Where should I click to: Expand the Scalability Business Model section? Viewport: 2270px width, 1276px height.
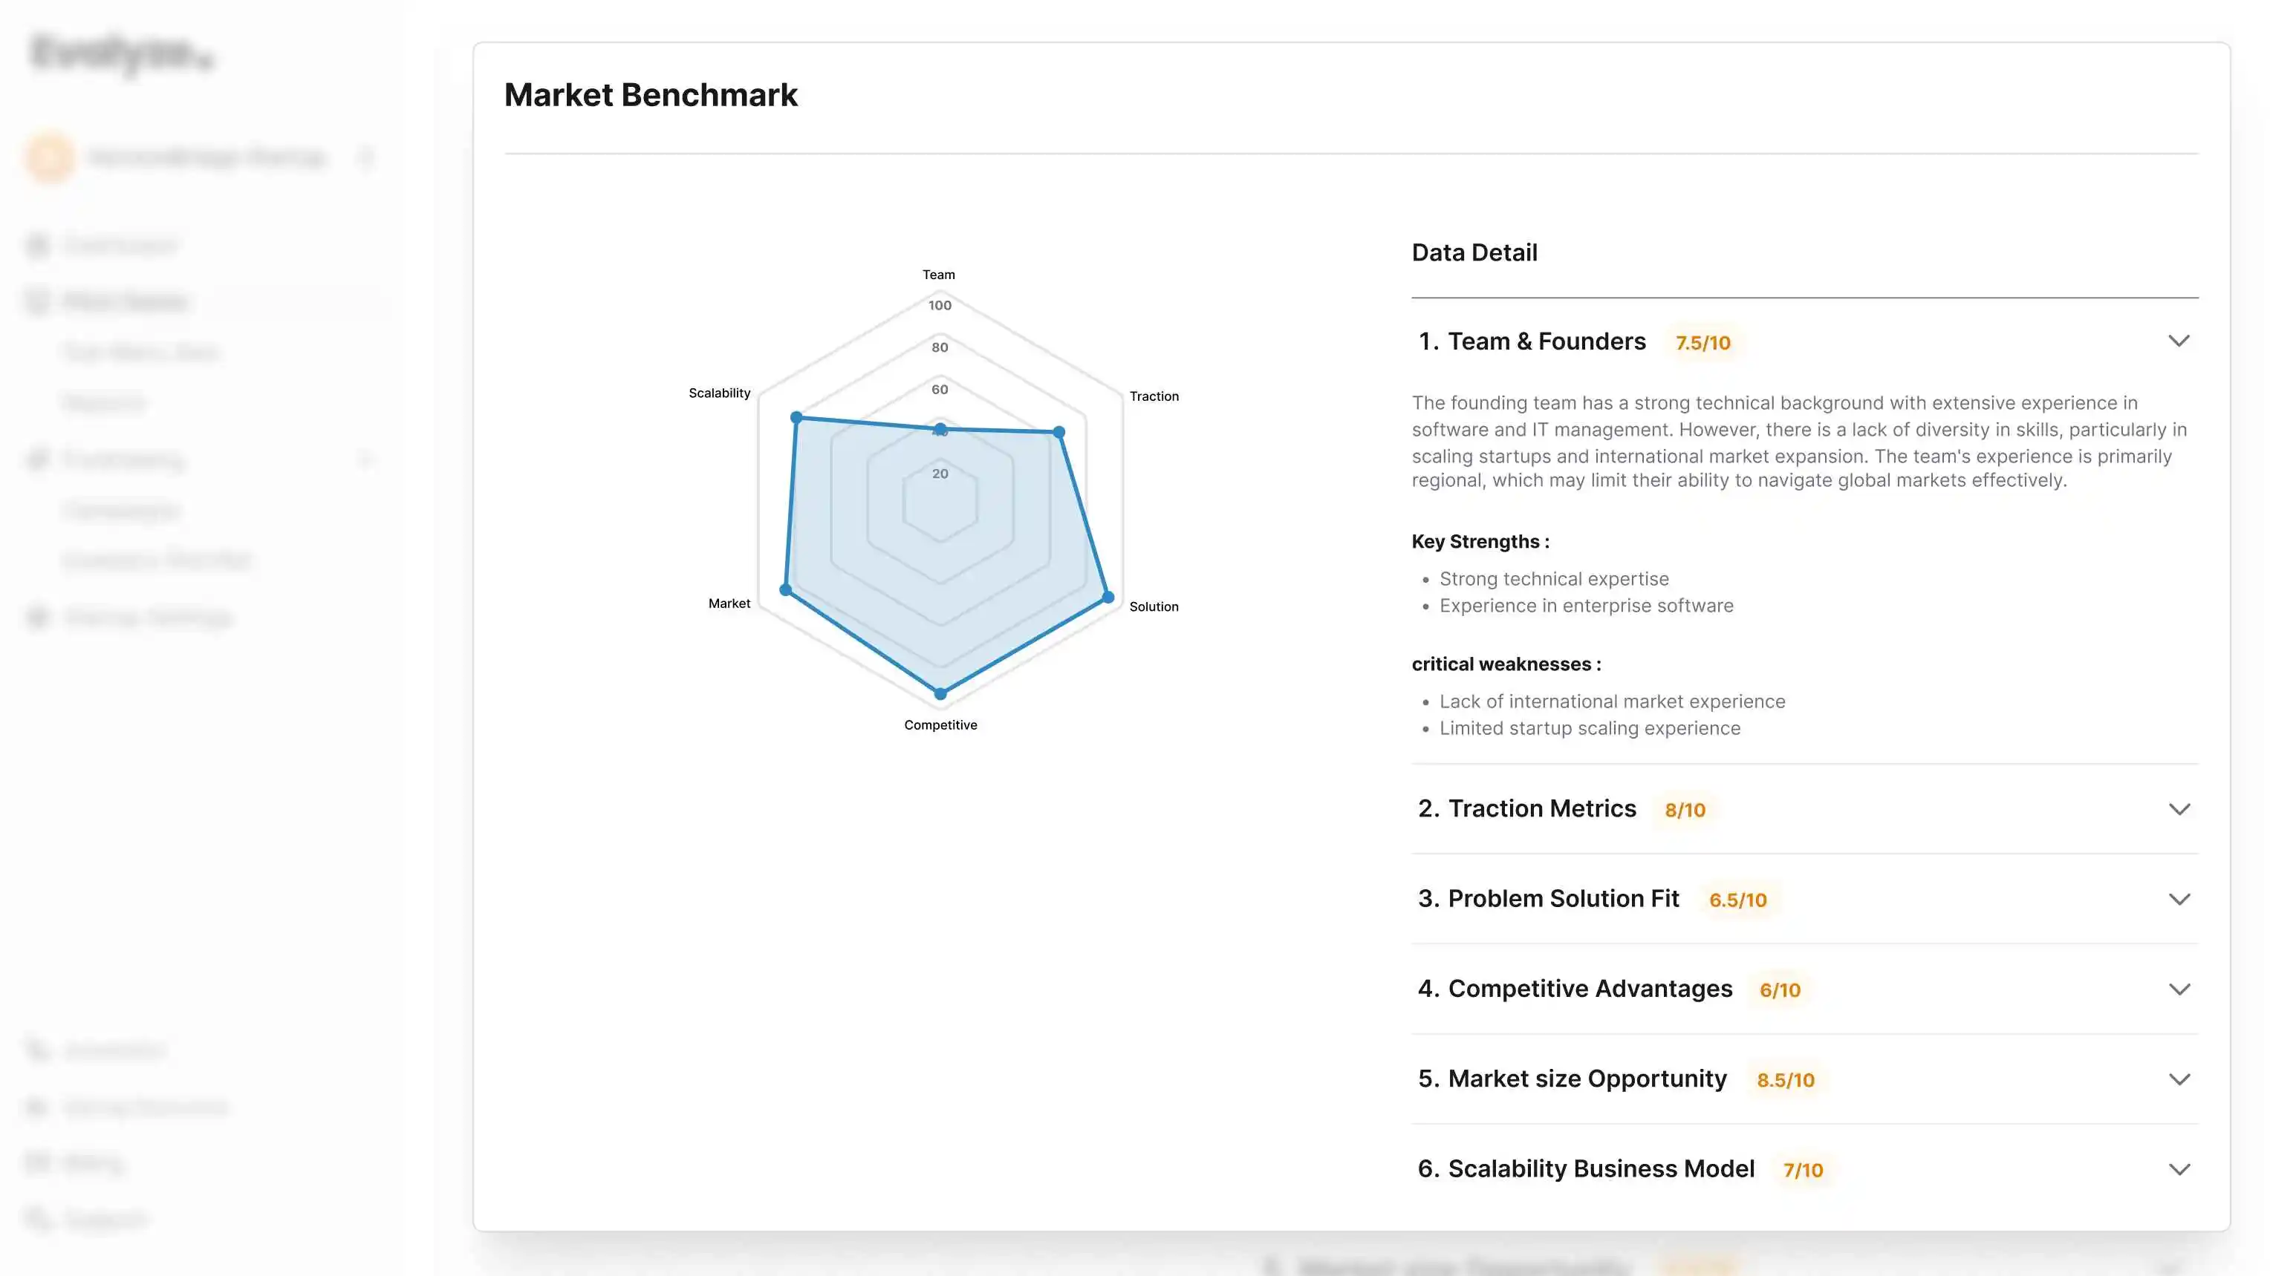coord(2180,1168)
